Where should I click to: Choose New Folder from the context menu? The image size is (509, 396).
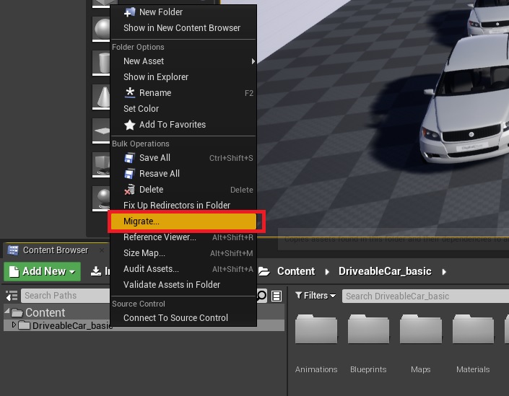point(160,12)
